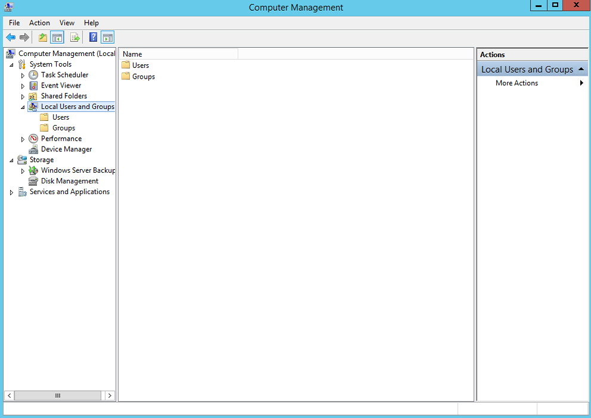This screenshot has height=418, width=591.
Task: Click the Disk Management icon
Action: pos(33,181)
